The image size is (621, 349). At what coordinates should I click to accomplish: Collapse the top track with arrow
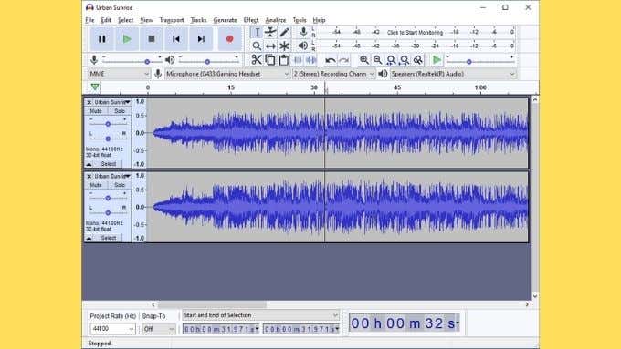pos(89,164)
